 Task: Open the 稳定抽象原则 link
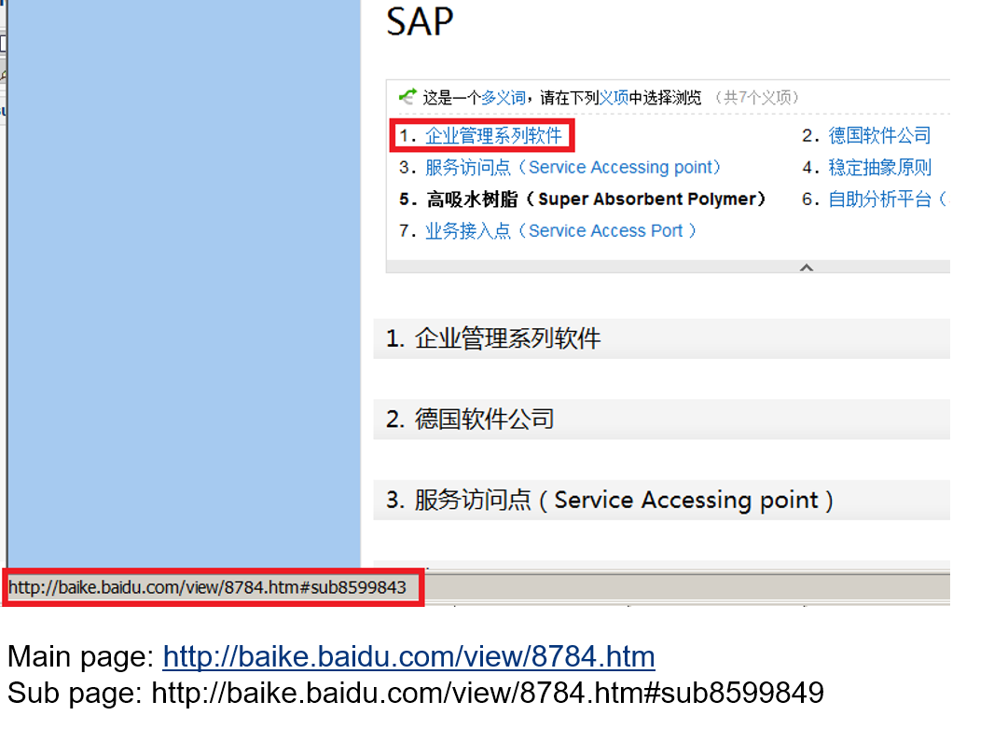point(879,168)
